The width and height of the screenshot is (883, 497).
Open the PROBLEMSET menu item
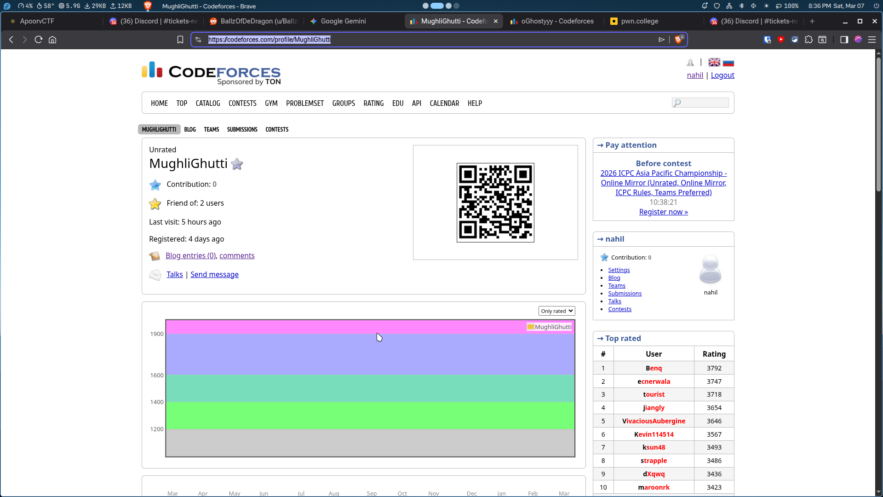305,103
